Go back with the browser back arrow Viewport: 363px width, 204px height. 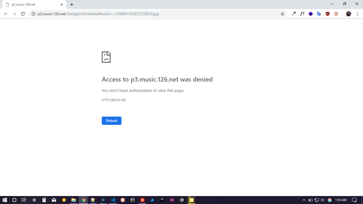[x=6, y=14]
